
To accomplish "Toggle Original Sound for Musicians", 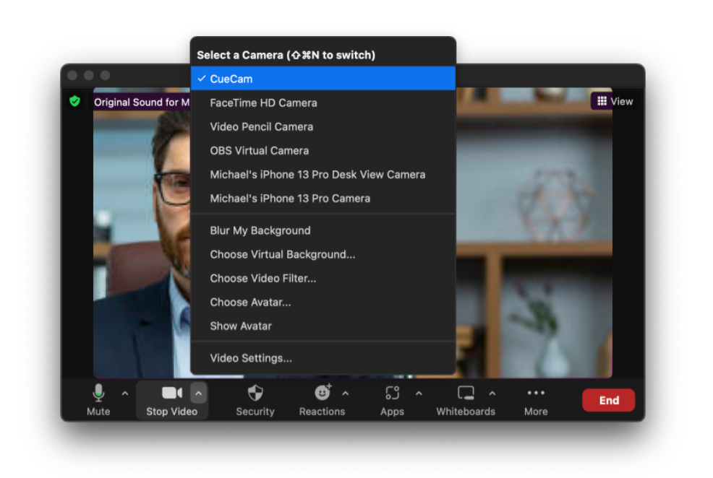I will pos(142,102).
